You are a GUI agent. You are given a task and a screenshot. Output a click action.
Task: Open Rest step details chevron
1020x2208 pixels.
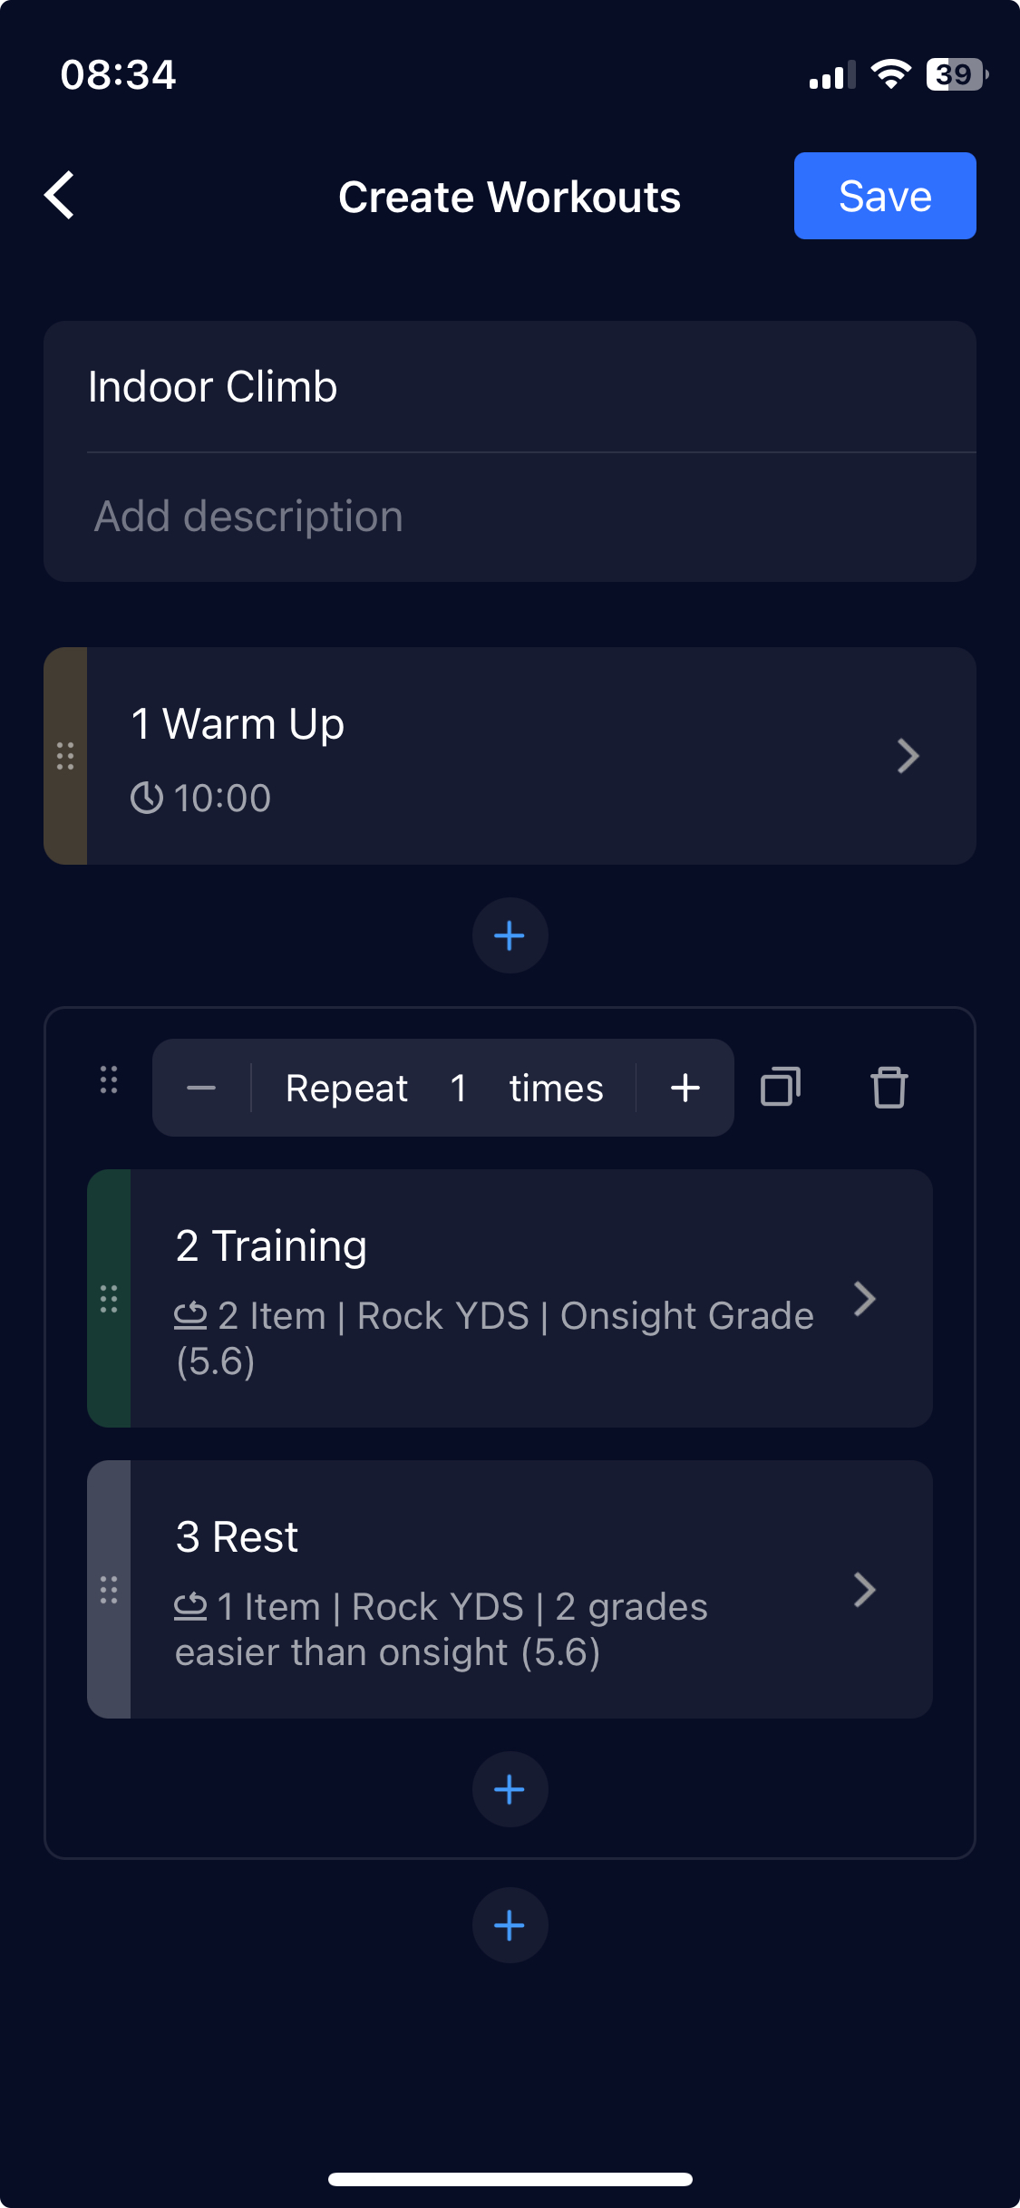[x=864, y=1590]
